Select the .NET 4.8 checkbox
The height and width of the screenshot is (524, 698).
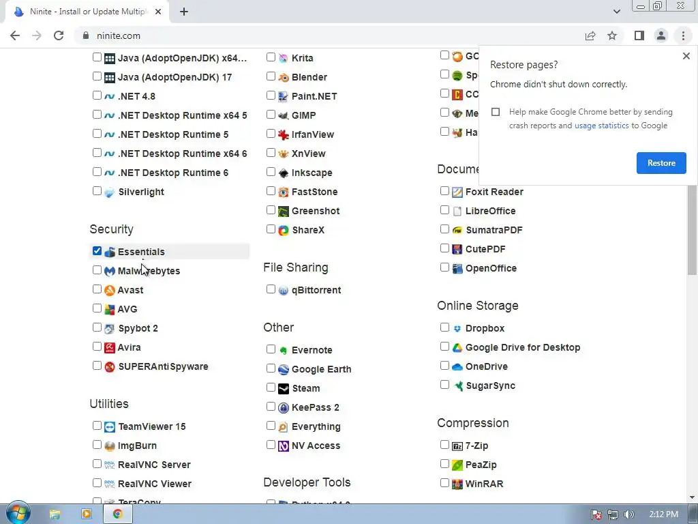(97, 96)
